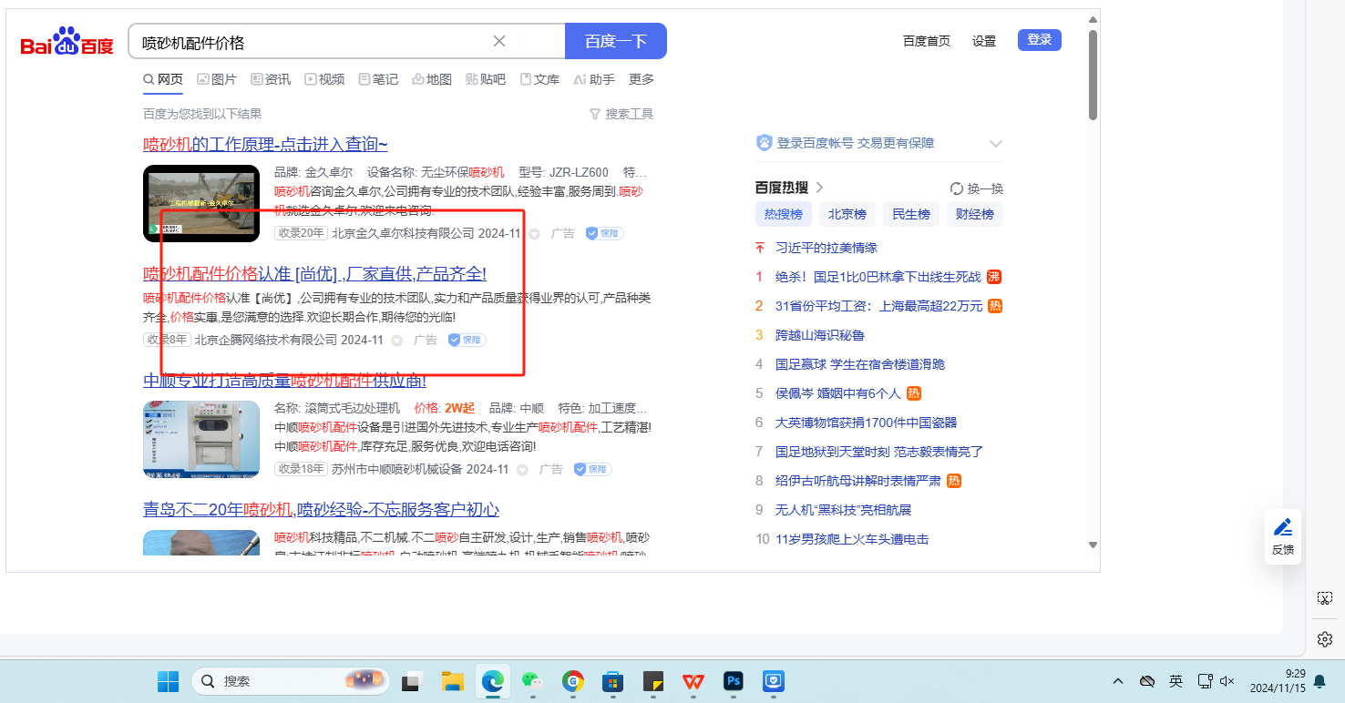1345x703 pixels.
Task: Expand 搜索工具 filter options
Action: pos(621,114)
